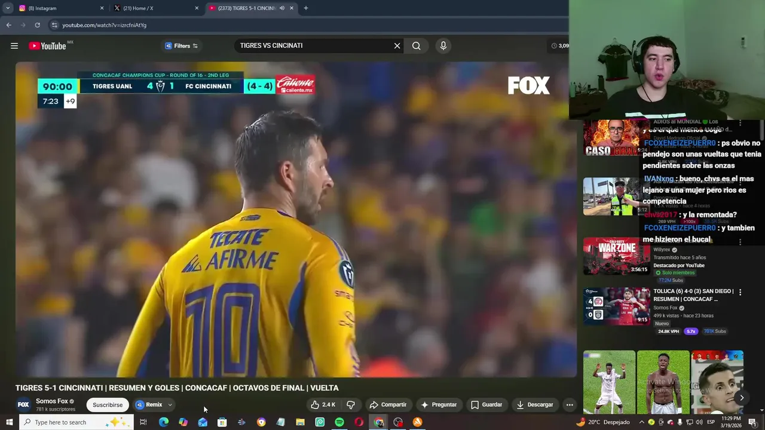Close the Instagram tab
Viewport: 765px width, 430px height.
click(102, 8)
